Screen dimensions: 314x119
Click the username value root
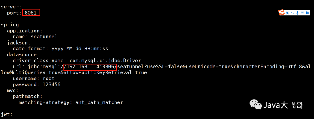(x=49, y=79)
